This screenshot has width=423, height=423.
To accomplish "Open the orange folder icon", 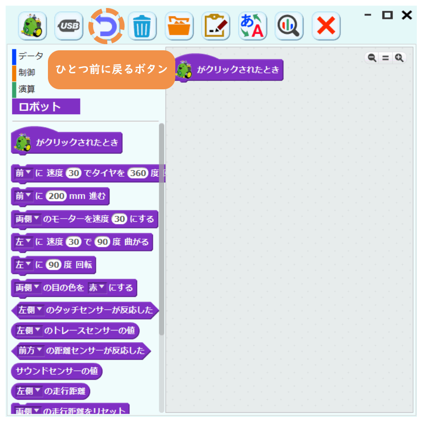I will pos(179,26).
